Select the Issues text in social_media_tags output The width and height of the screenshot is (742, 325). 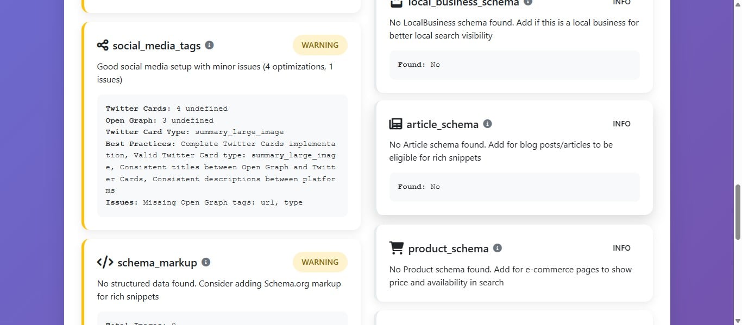[205, 202]
